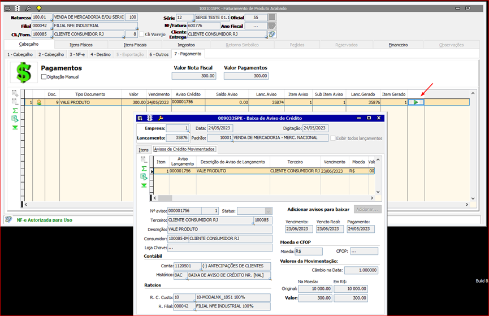The width and height of the screenshot is (489, 316).
Task: Click the green sigma icon in credit notices grid
Action: click(144, 168)
